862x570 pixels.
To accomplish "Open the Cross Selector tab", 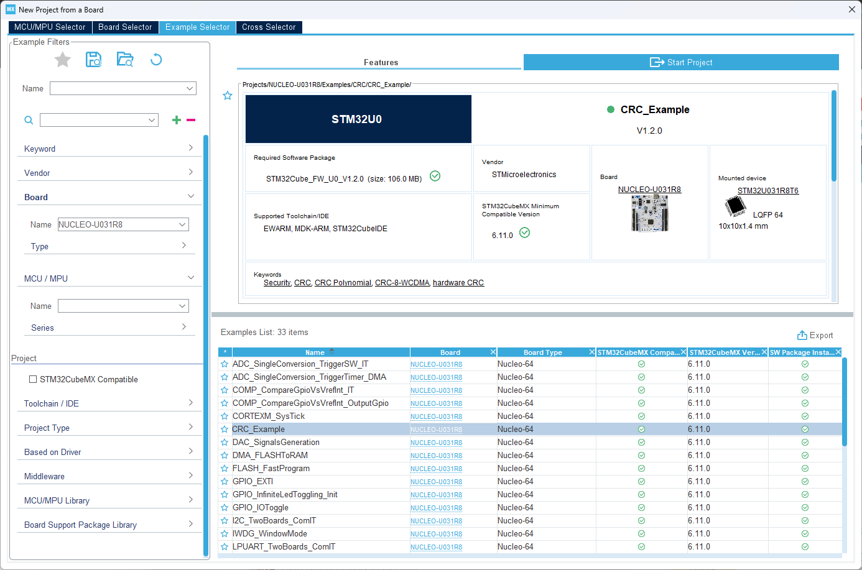I will click(269, 27).
